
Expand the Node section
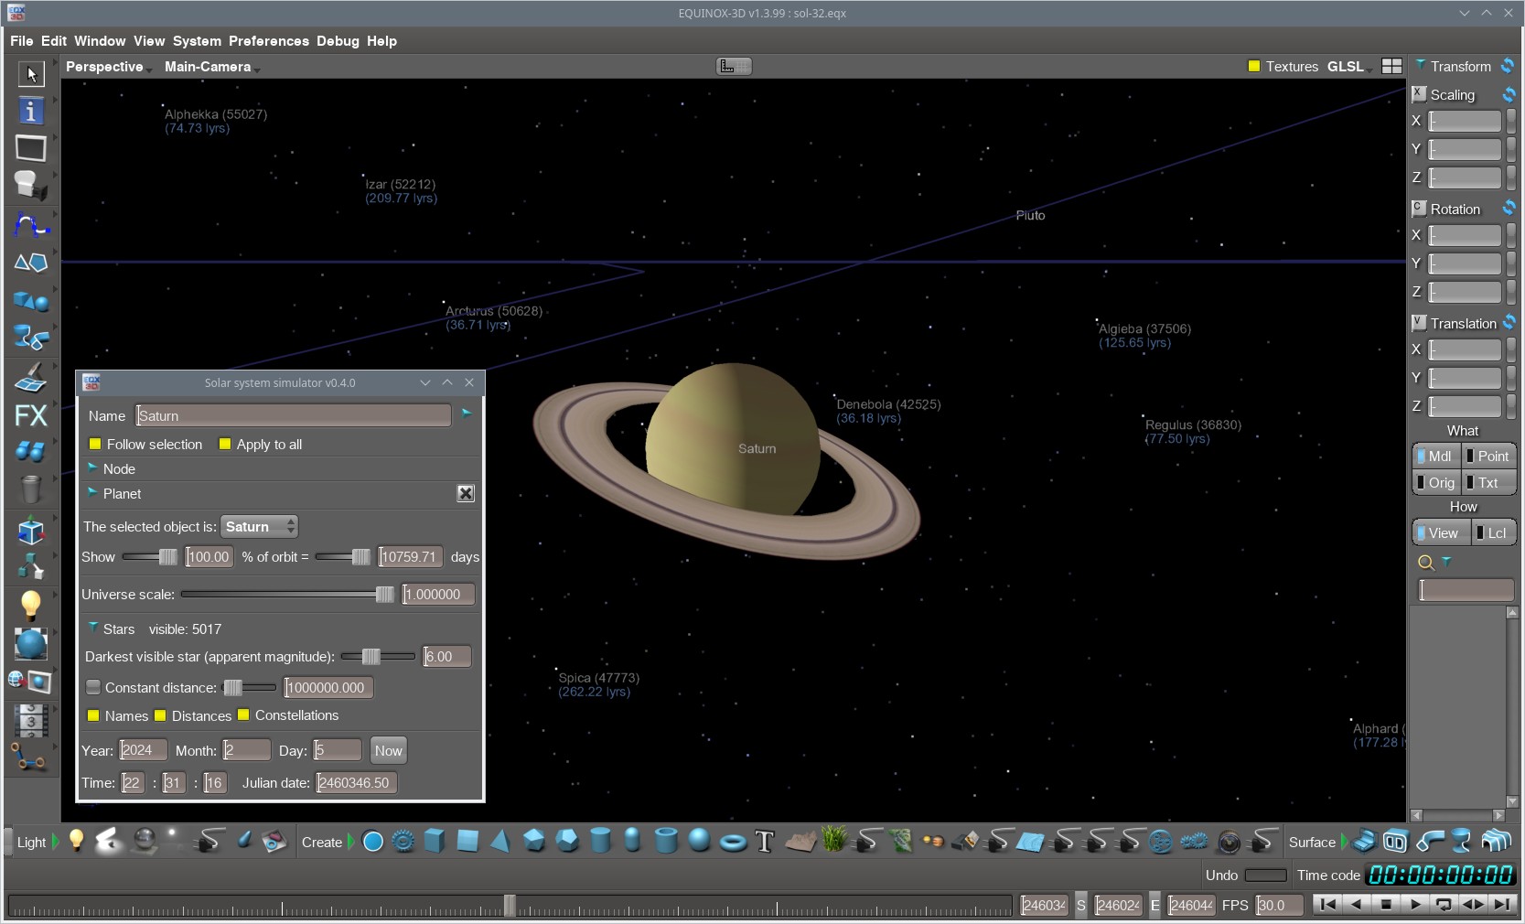pos(92,468)
